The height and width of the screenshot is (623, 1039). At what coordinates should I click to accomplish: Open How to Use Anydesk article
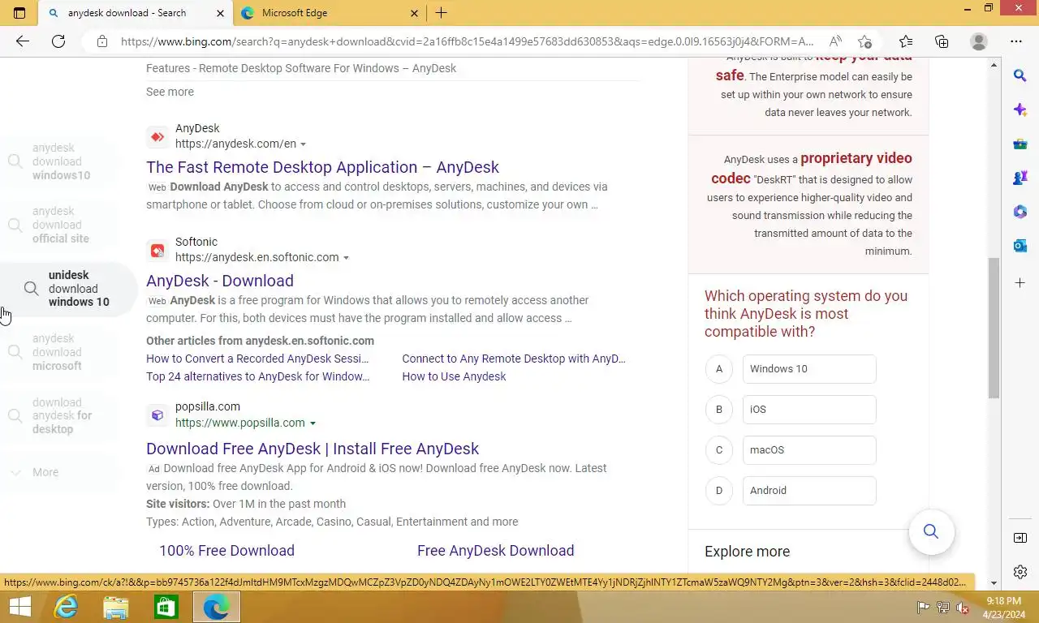coord(454,376)
